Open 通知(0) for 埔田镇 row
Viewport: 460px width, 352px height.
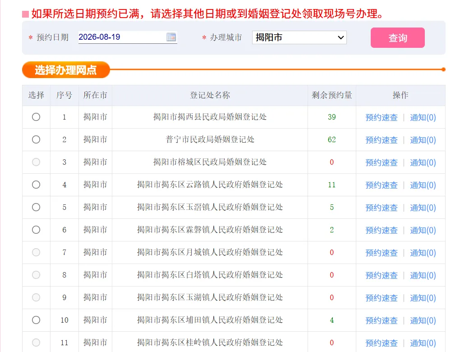click(423, 320)
